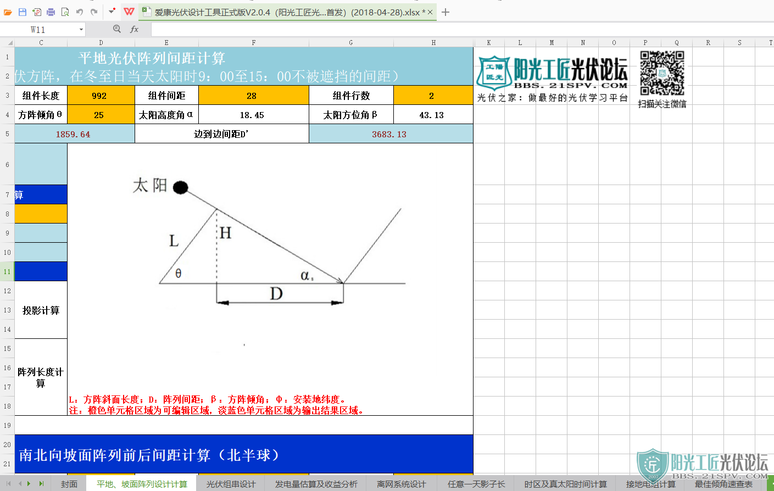
Task: Undo the last action
Action: point(80,12)
